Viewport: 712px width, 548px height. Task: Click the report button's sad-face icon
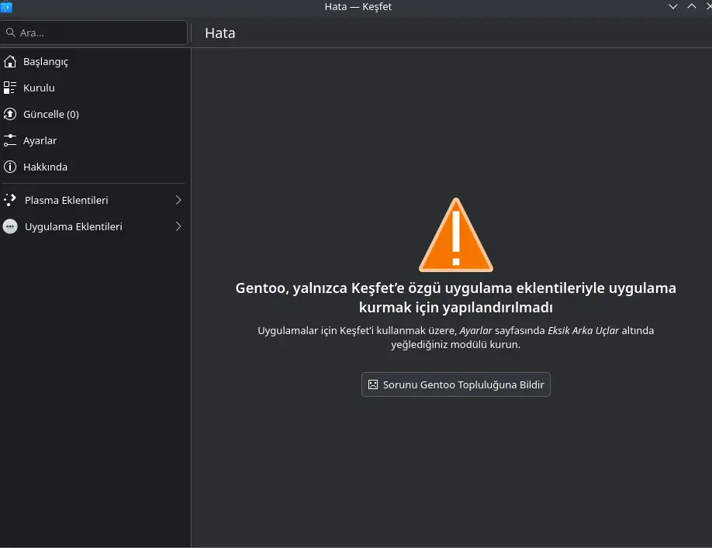coord(373,384)
